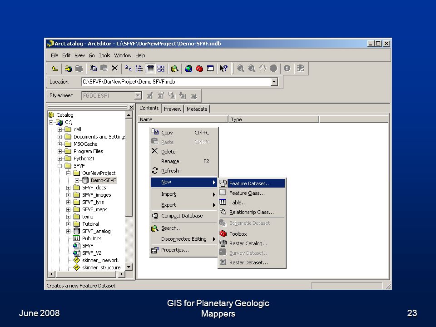Open the File menu
The image size is (436, 327).
54,55
